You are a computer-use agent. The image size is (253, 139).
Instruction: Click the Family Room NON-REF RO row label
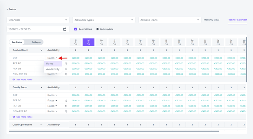pos(20,111)
